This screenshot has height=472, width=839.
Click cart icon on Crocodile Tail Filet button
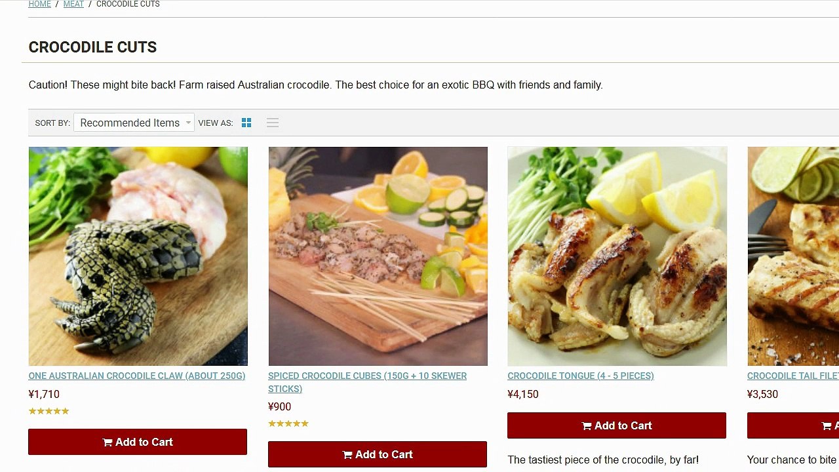[x=827, y=426]
